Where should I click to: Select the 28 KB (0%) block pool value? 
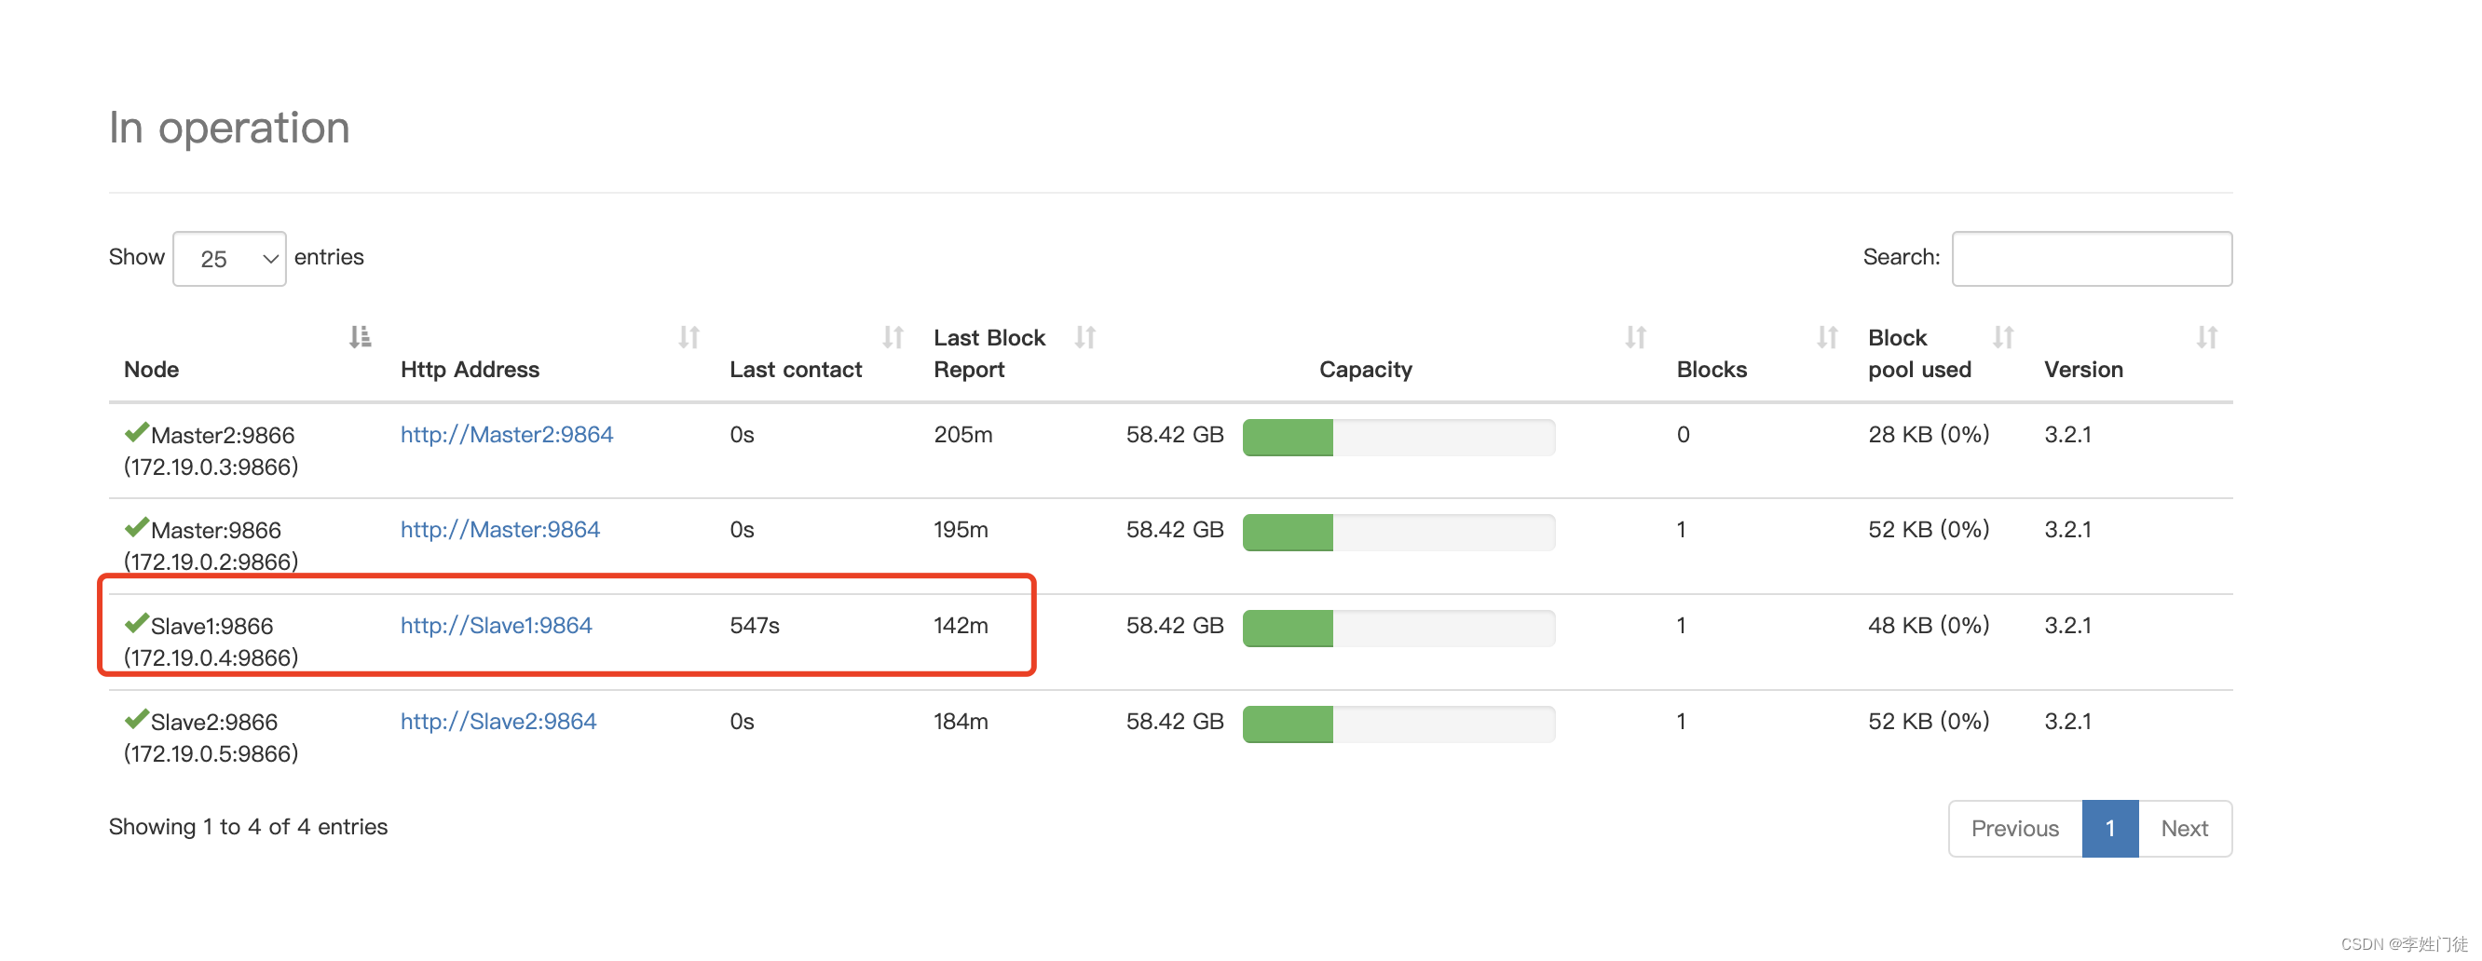(1928, 434)
